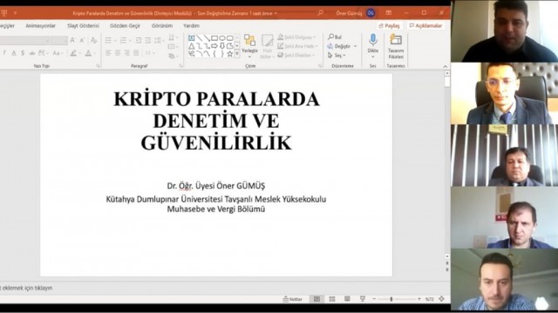Open the Değiştir replace dropdown

342,46
